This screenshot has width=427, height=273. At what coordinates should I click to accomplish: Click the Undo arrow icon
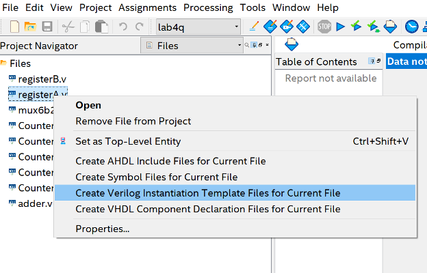point(123,27)
